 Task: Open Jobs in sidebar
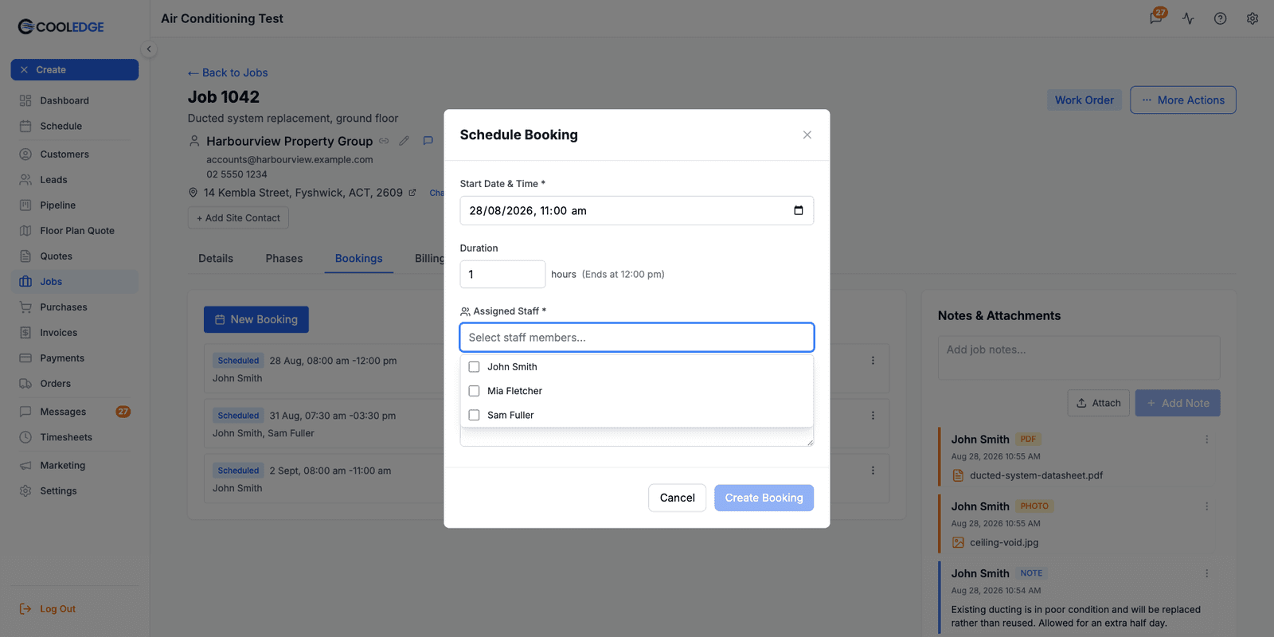(75, 282)
